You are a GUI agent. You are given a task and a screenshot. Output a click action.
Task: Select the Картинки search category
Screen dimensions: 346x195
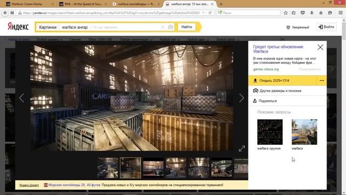[x=48, y=27]
